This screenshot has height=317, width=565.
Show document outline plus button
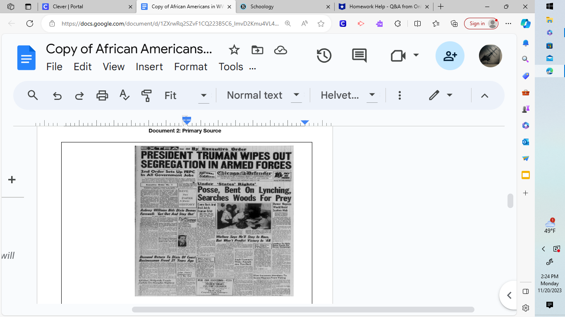tap(12, 180)
